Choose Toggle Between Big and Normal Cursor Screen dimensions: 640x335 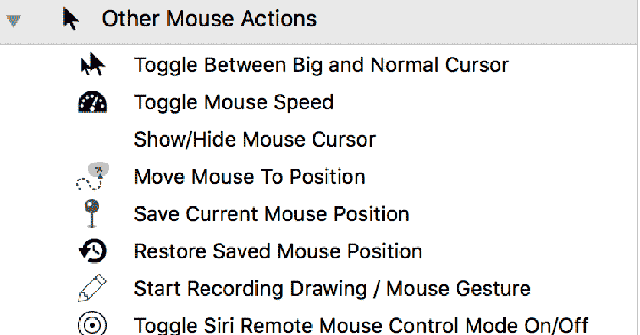tap(321, 65)
